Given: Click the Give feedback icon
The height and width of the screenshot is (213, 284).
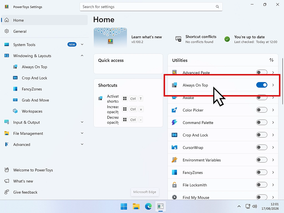Looking at the screenshot, I should [x=7, y=192].
